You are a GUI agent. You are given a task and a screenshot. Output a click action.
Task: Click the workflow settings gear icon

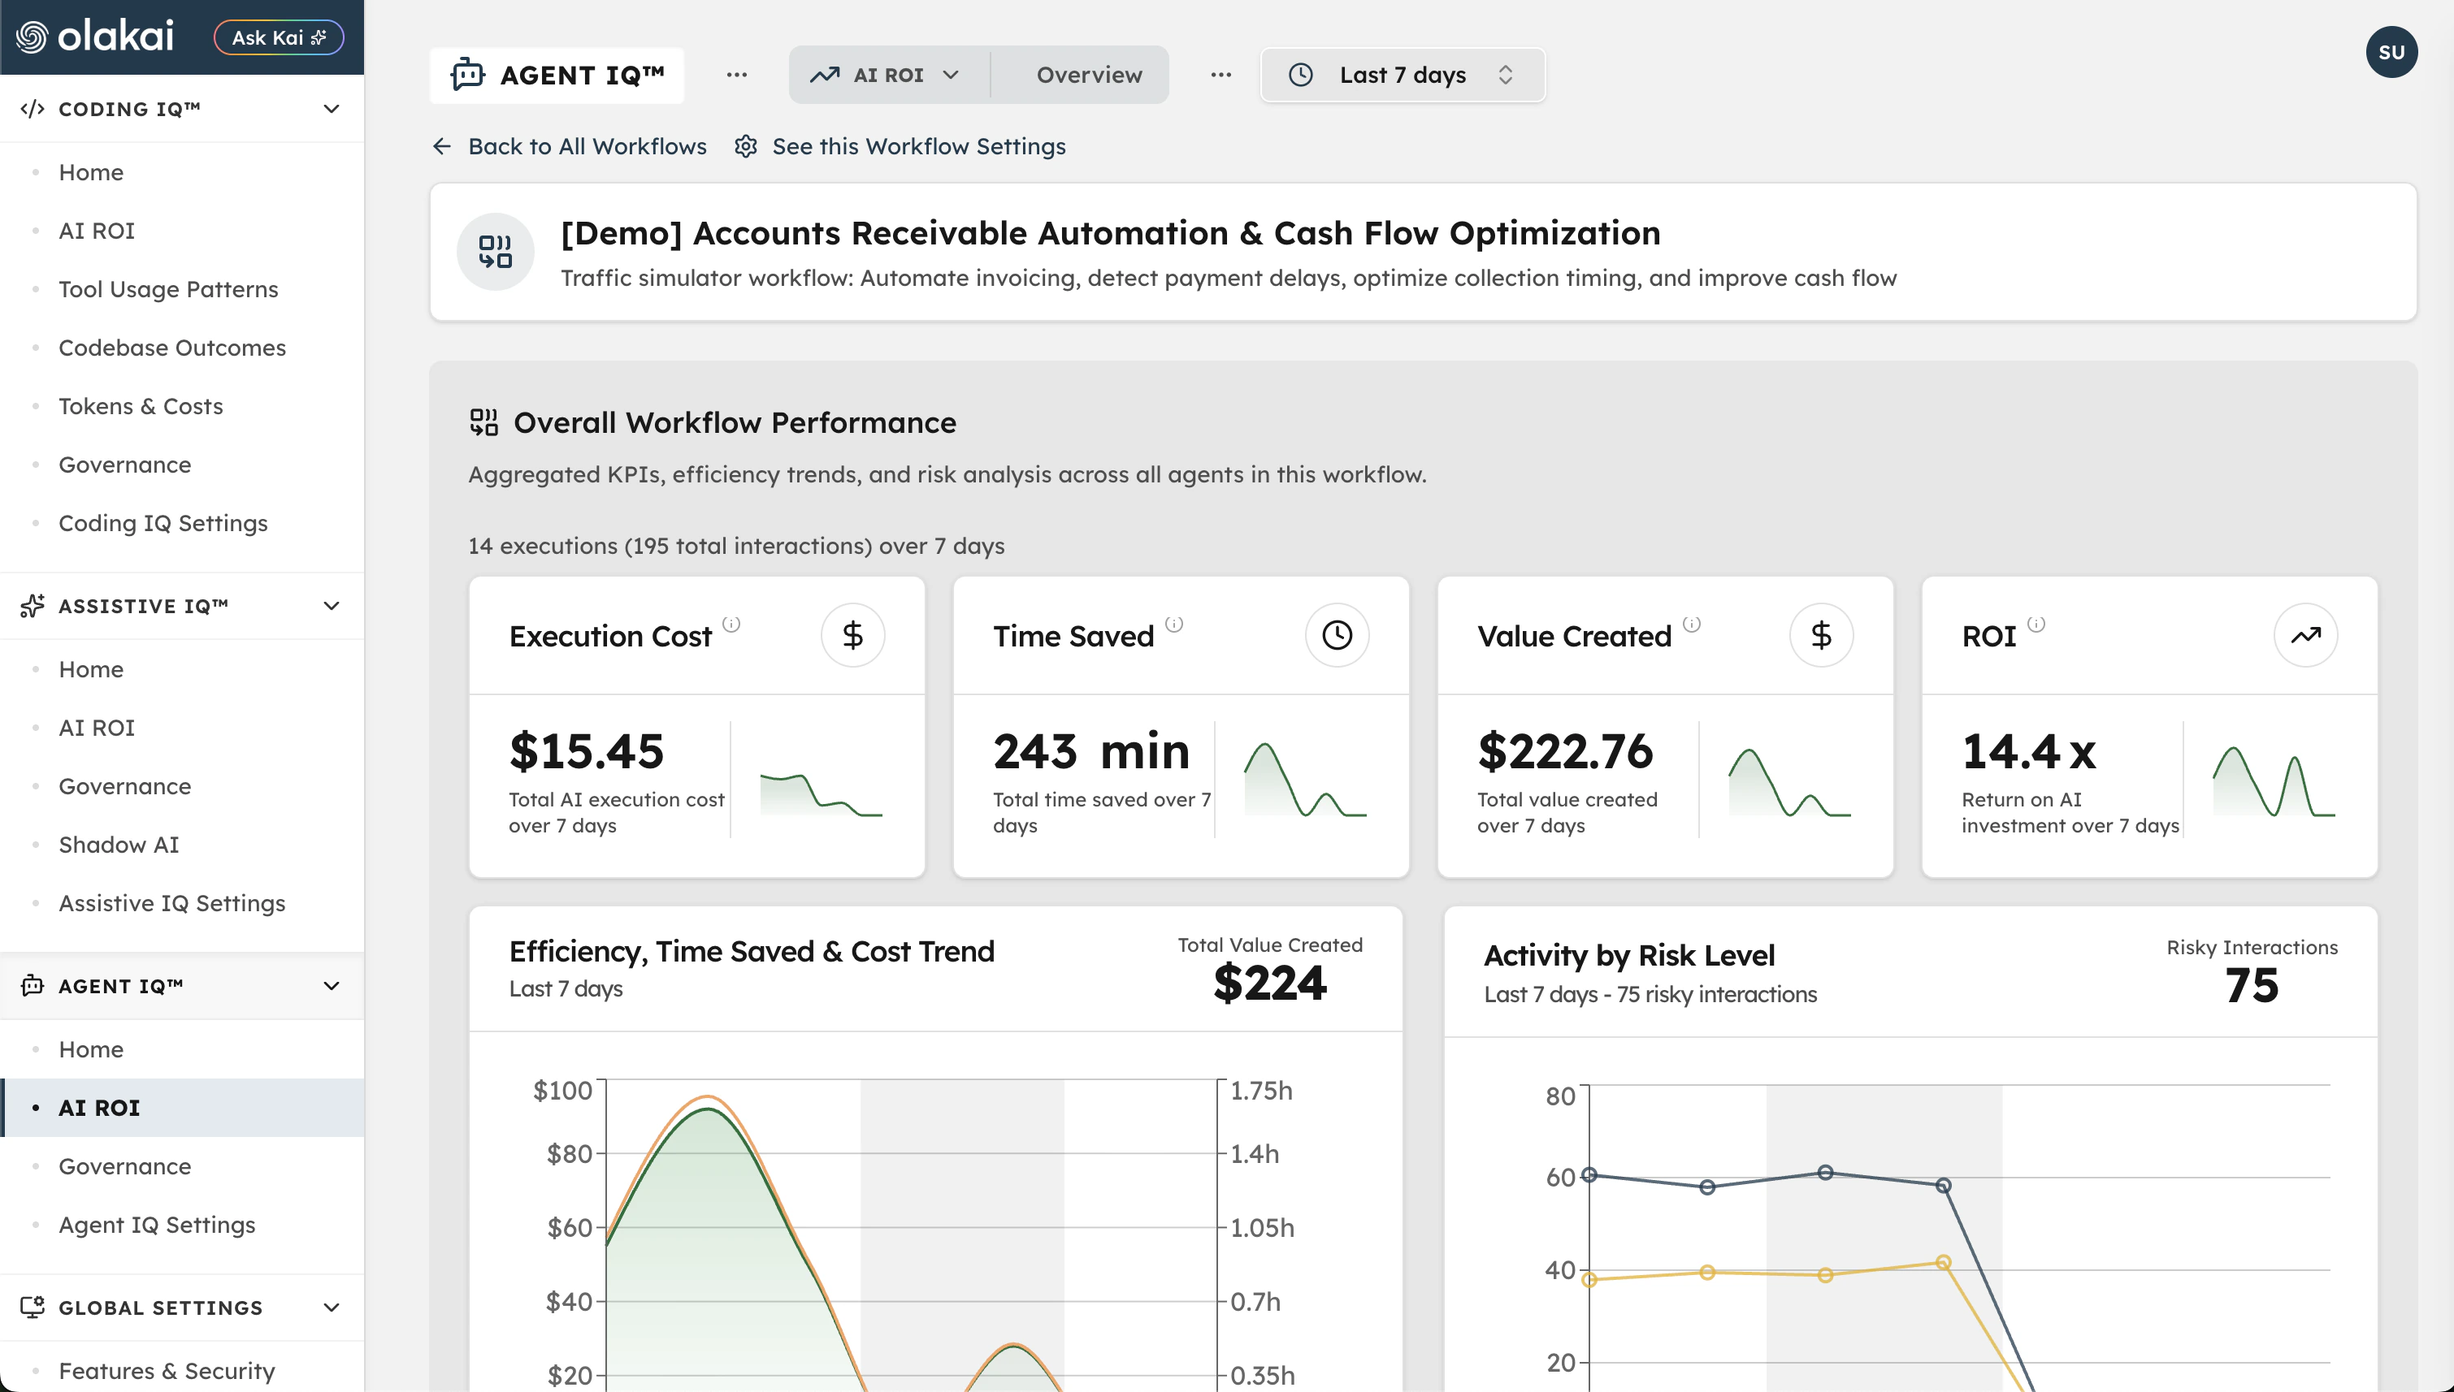(x=746, y=146)
